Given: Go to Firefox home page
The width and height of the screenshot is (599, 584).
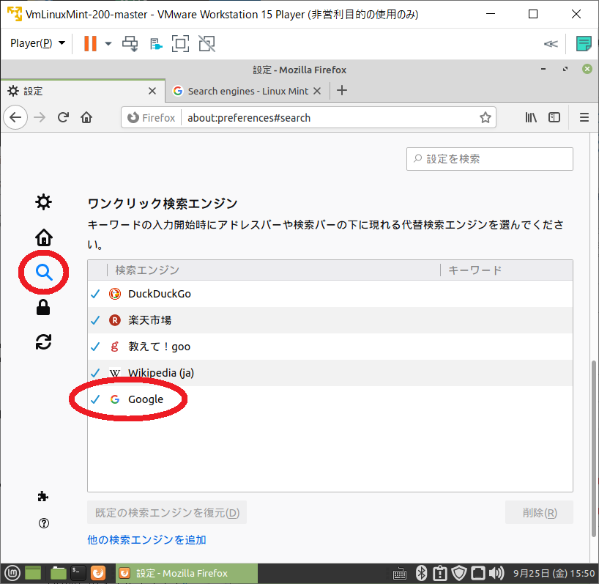Looking at the screenshot, I should pyautogui.click(x=86, y=117).
